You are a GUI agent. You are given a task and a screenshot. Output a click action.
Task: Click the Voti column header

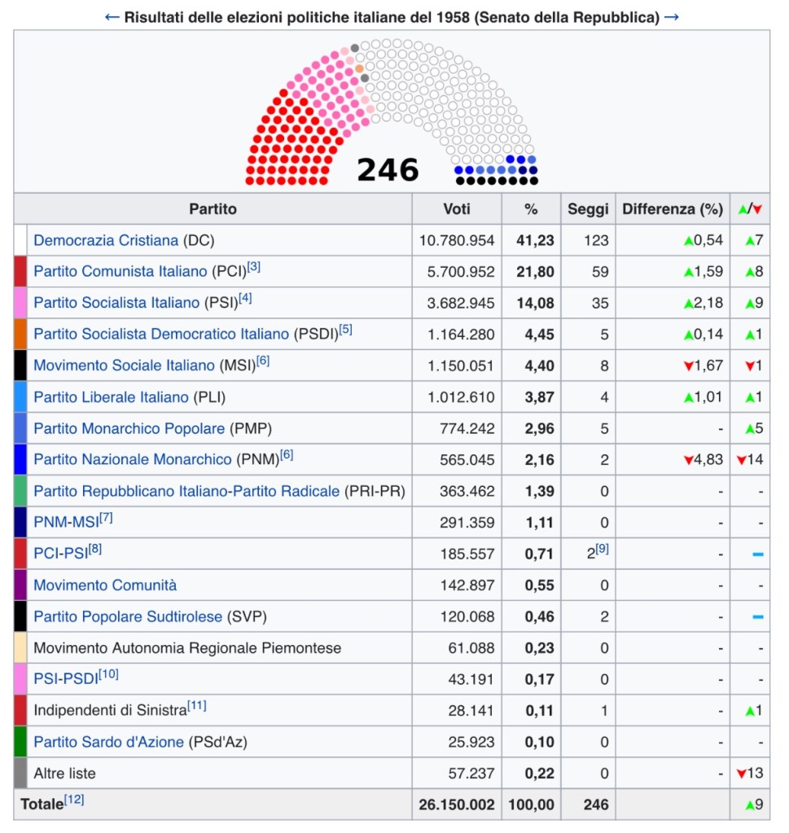tap(457, 209)
